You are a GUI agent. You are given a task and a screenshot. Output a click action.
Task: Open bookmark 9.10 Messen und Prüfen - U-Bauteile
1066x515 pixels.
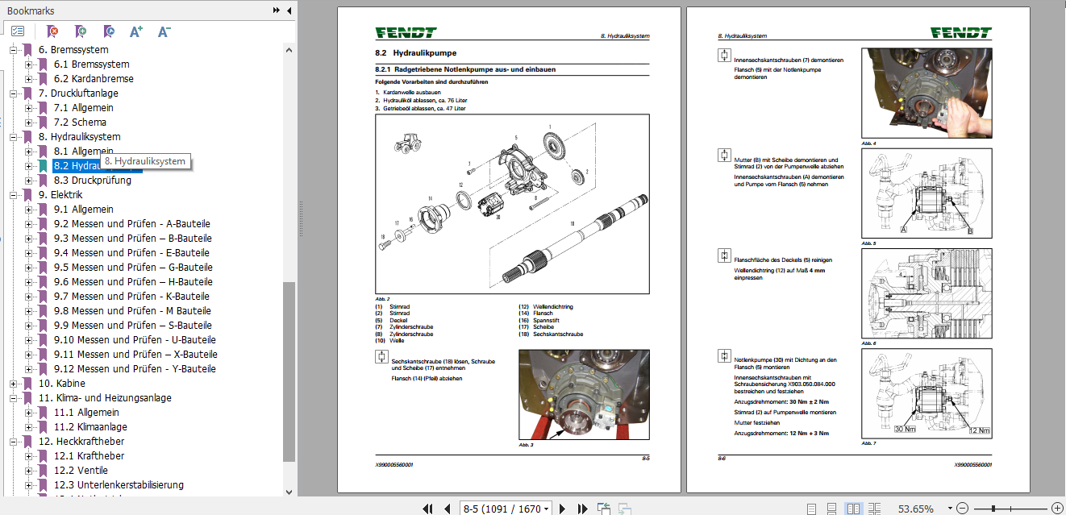(135, 340)
